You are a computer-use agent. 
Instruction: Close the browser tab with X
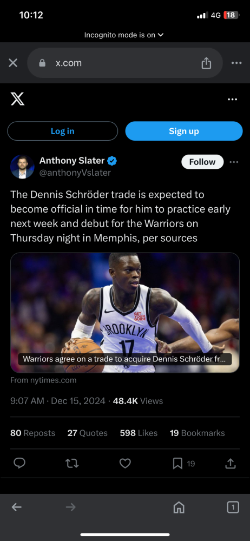[x=13, y=63]
